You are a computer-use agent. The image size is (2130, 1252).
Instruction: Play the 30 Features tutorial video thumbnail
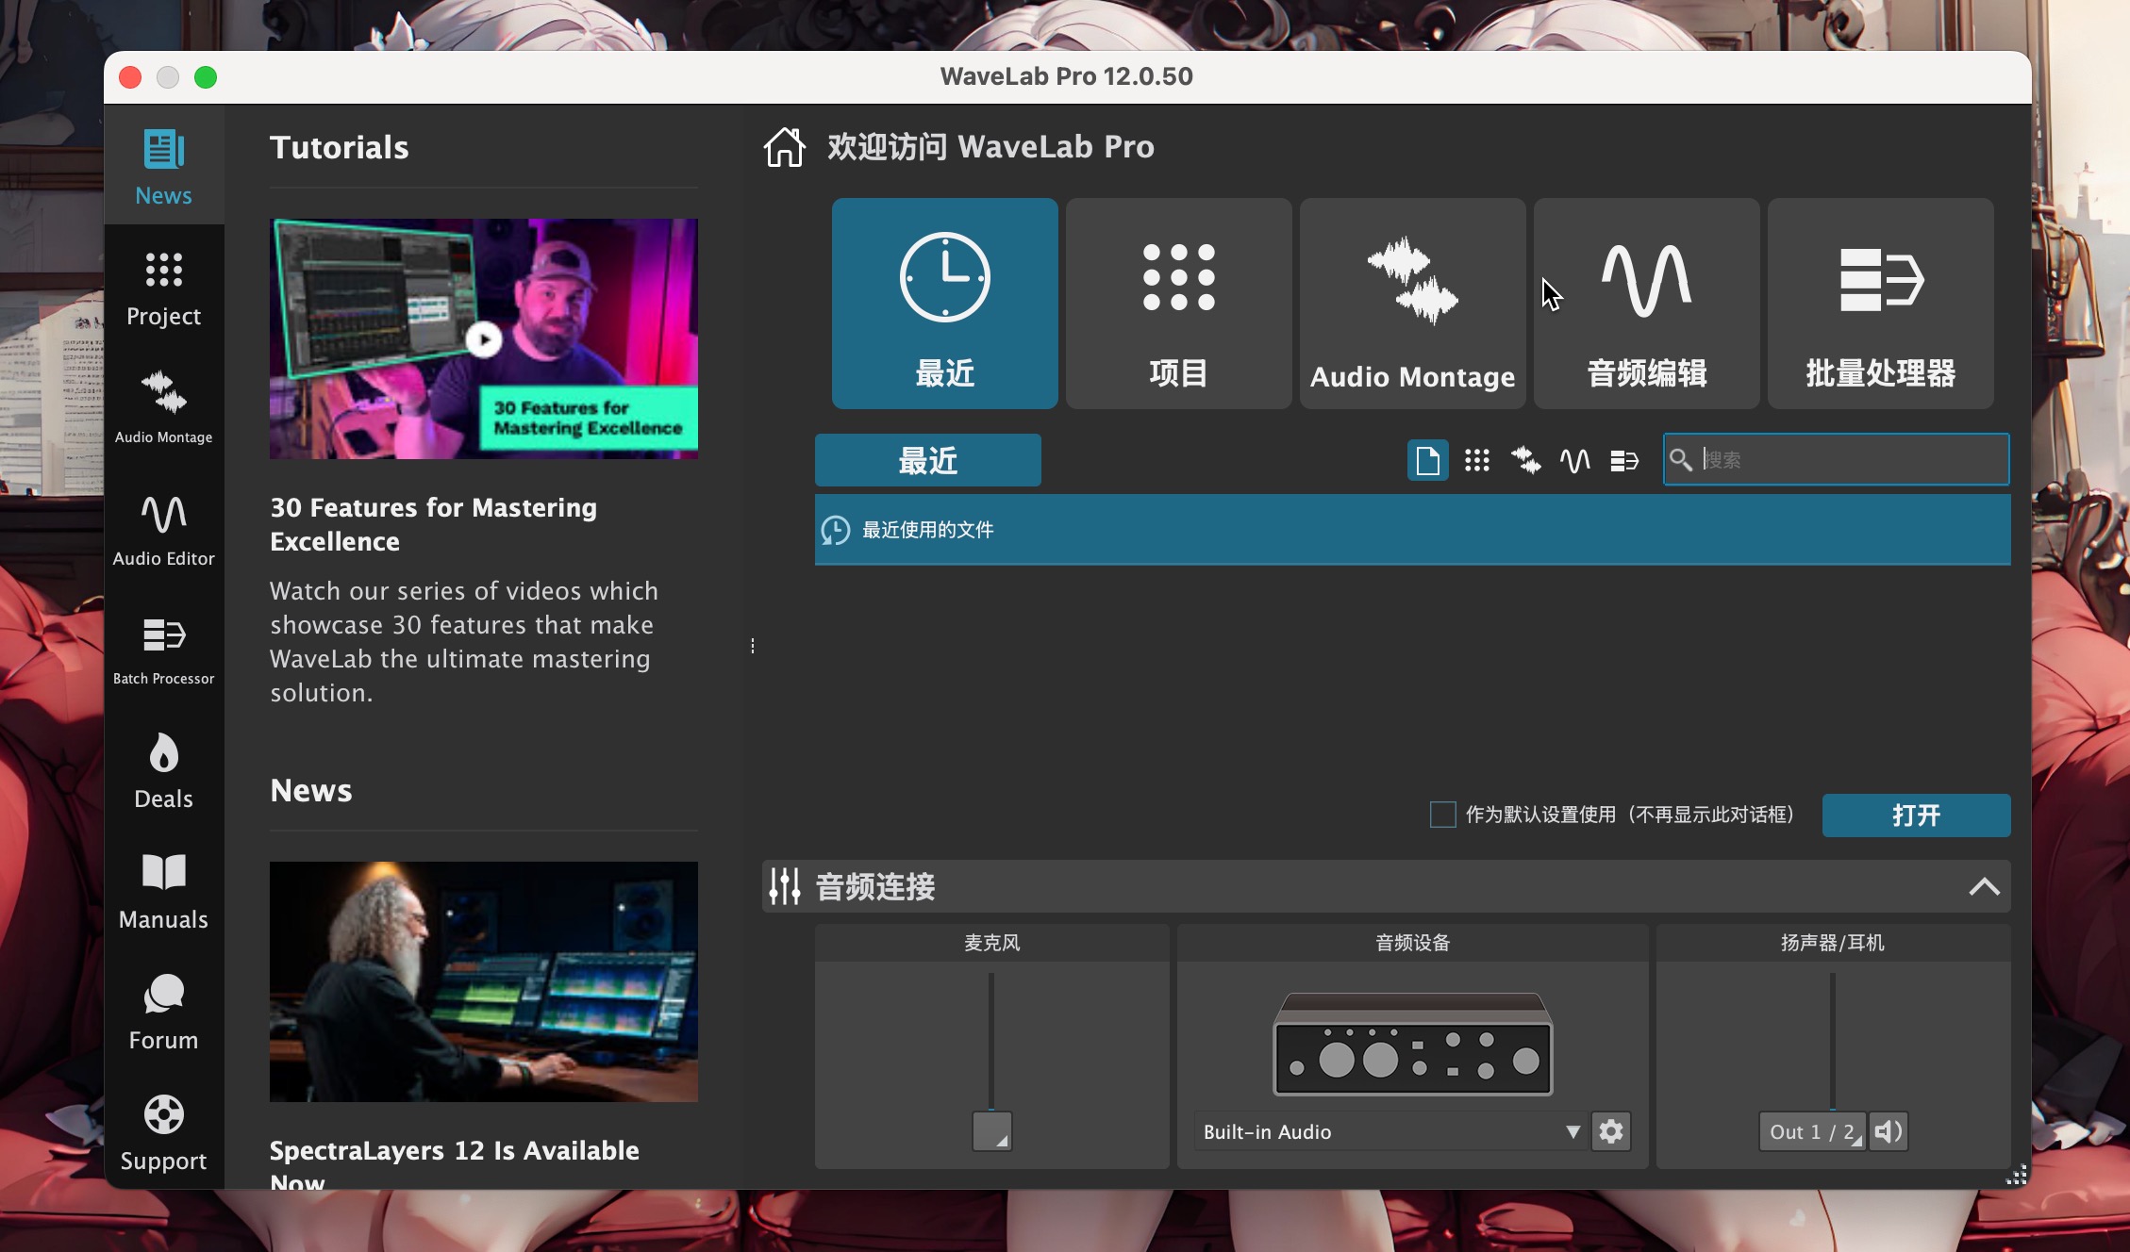(484, 339)
